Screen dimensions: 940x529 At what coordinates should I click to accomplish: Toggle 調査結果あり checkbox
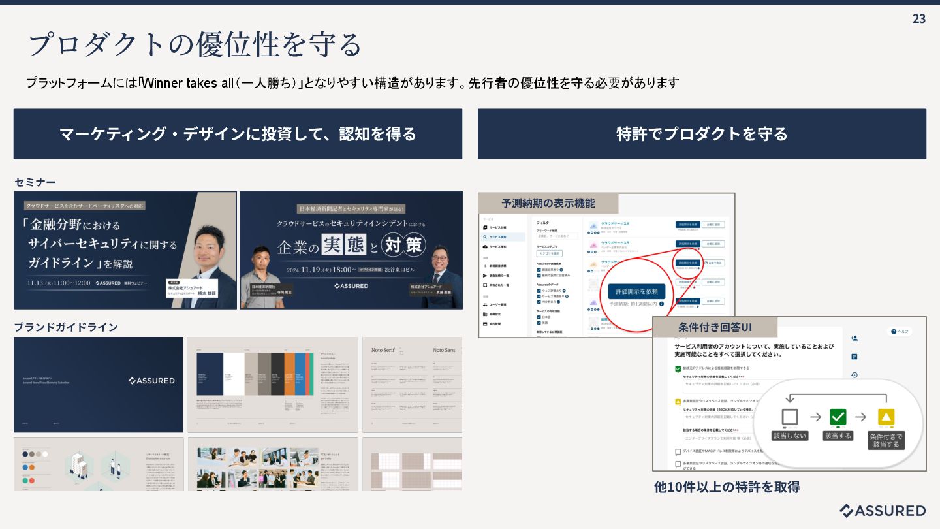539,270
